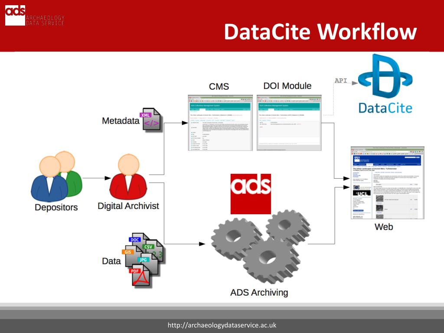This screenshot has height=333, width=444.
Task: Click the 'ADS Archiving' label
Action: click(x=259, y=293)
